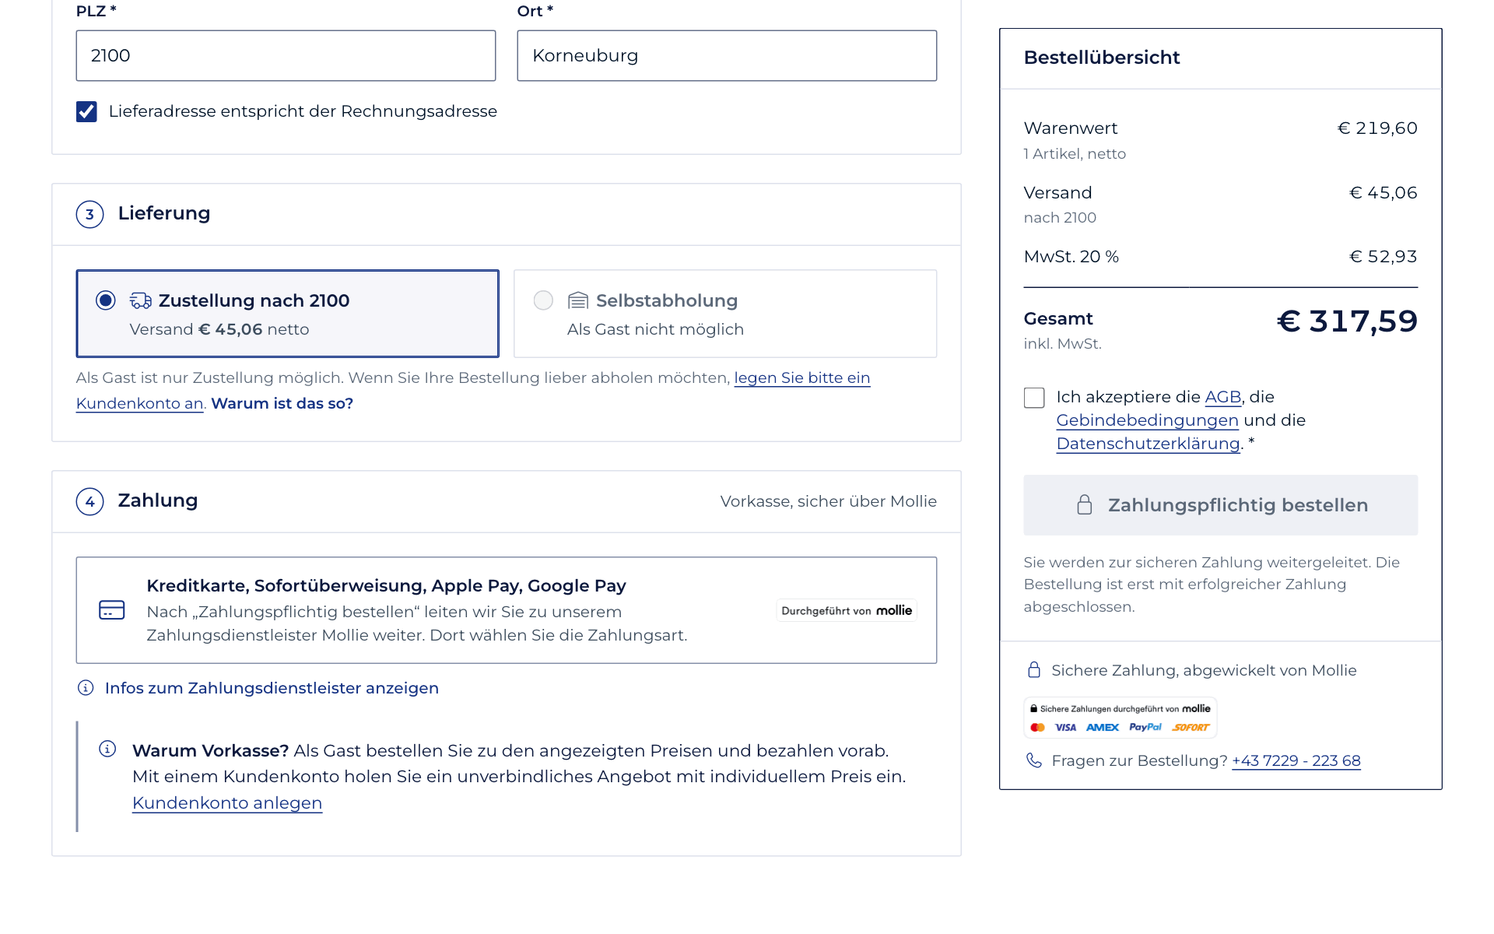1494x934 pixels.
Task: Click the MwSt. 20 % value € 52,93
Action: (1383, 256)
